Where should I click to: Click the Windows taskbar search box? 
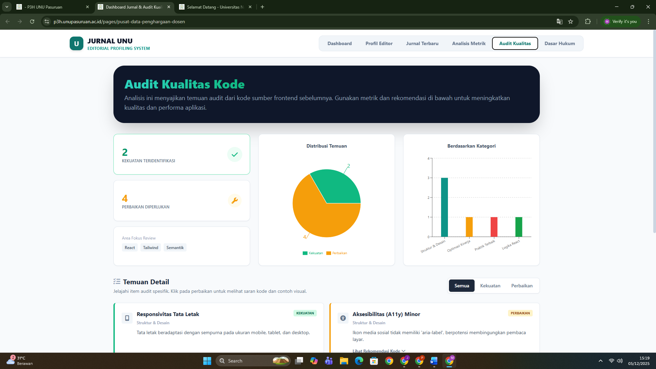253,361
